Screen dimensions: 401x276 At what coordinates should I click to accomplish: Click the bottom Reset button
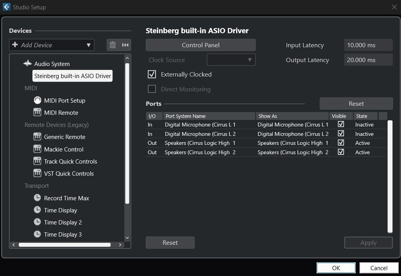click(x=170, y=242)
